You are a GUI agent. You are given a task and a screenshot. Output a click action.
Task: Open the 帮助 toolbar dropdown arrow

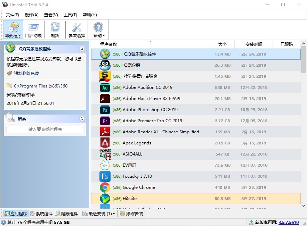pos(104,36)
